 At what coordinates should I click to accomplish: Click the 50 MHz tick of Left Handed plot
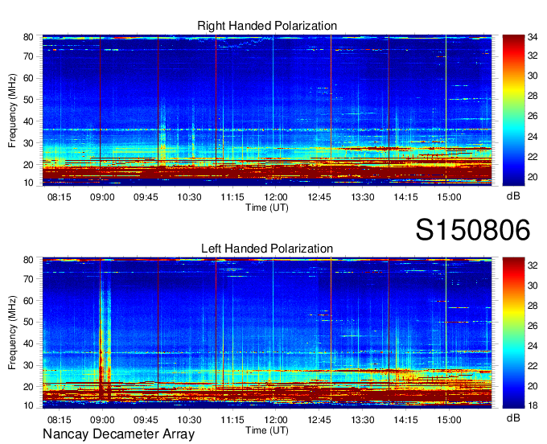click(x=28, y=322)
